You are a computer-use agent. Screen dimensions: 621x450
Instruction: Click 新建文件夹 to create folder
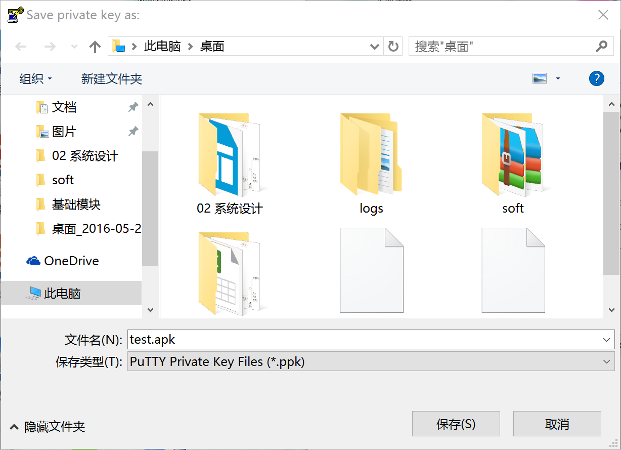(x=112, y=78)
